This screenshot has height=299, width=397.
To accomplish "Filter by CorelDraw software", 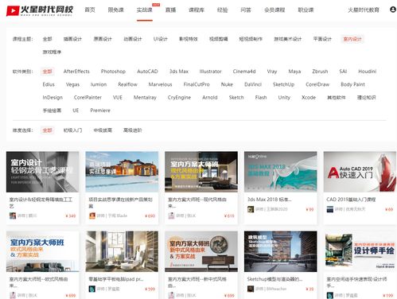I will point(317,84).
